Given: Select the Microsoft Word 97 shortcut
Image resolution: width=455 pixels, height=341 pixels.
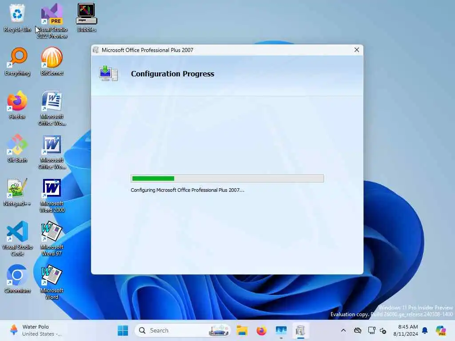Looking at the screenshot, I should (52, 238).
